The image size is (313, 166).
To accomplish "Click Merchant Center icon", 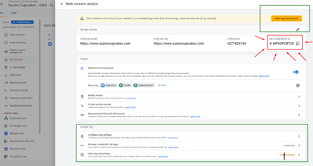I will (6, 149).
